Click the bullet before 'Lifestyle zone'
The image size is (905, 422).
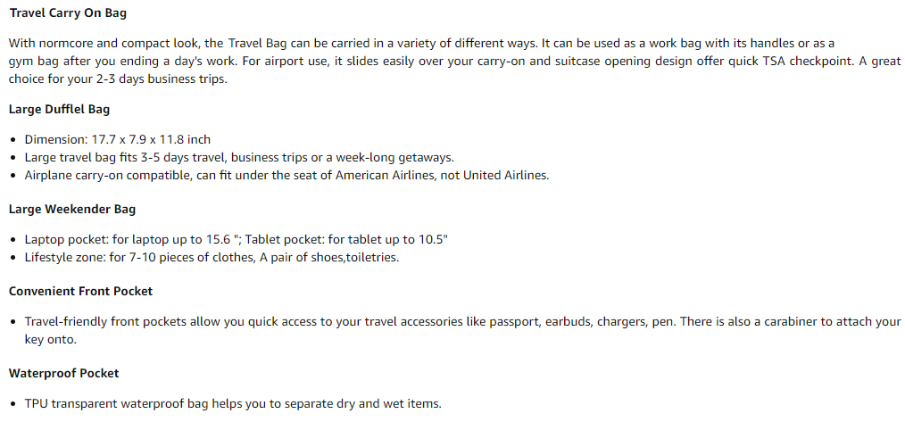tap(13, 258)
